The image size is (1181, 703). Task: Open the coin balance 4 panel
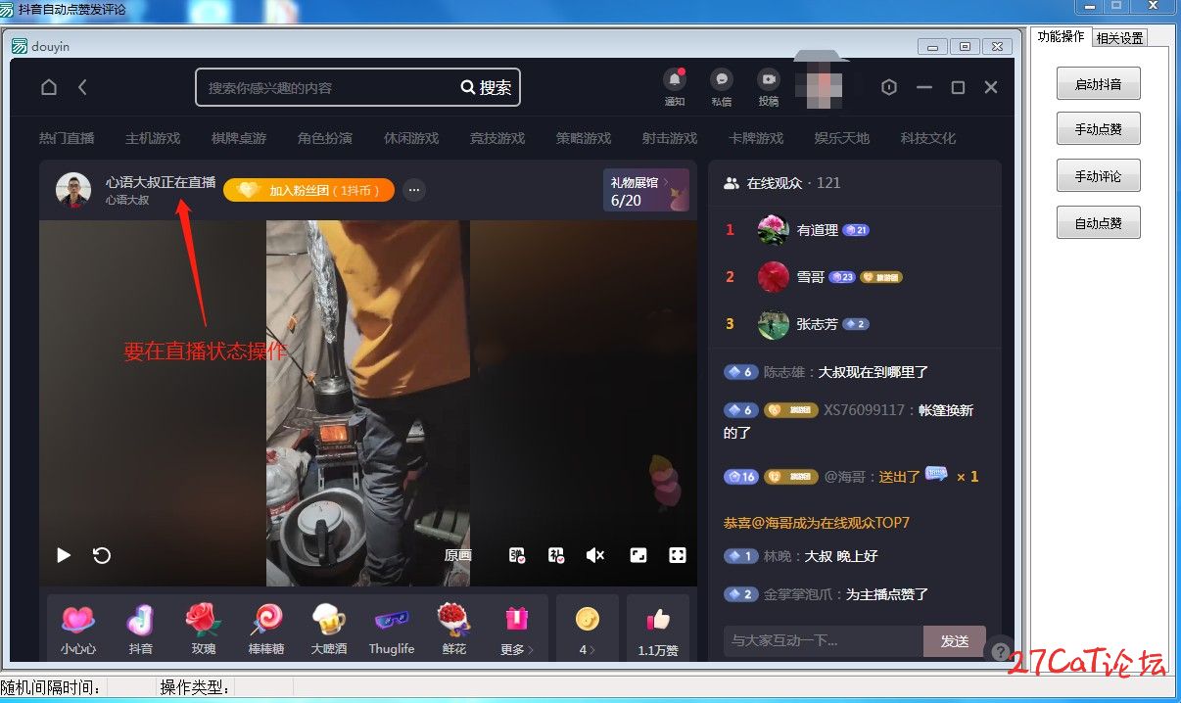(x=588, y=629)
